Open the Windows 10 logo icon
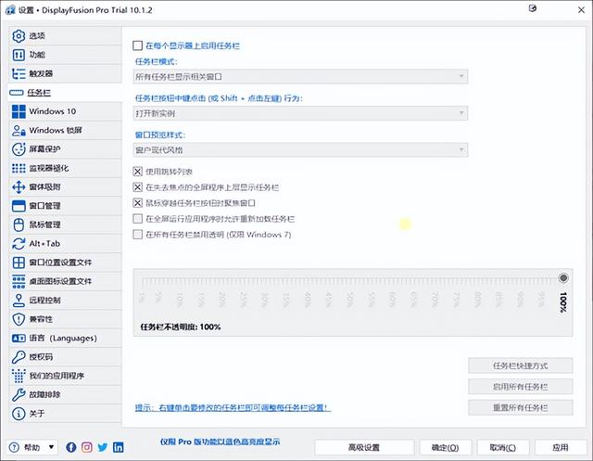The width and height of the screenshot is (593, 461). click(x=19, y=111)
